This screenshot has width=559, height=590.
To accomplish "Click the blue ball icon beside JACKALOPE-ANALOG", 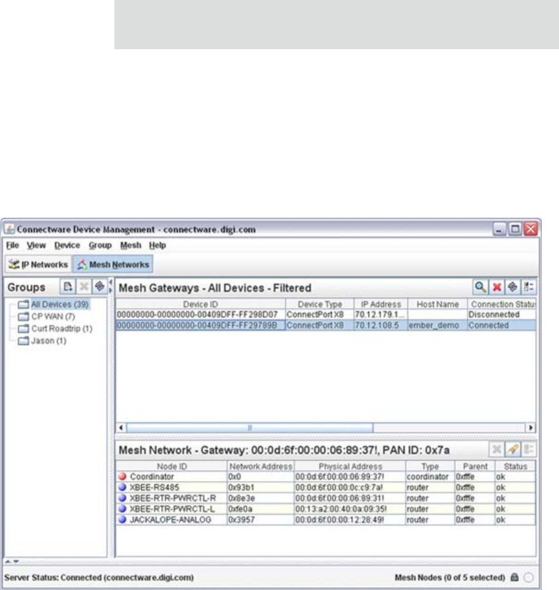I will (x=122, y=520).
